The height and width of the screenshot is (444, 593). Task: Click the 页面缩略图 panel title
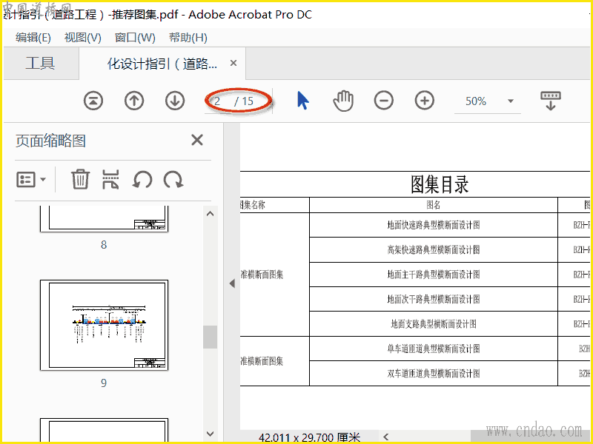point(50,141)
